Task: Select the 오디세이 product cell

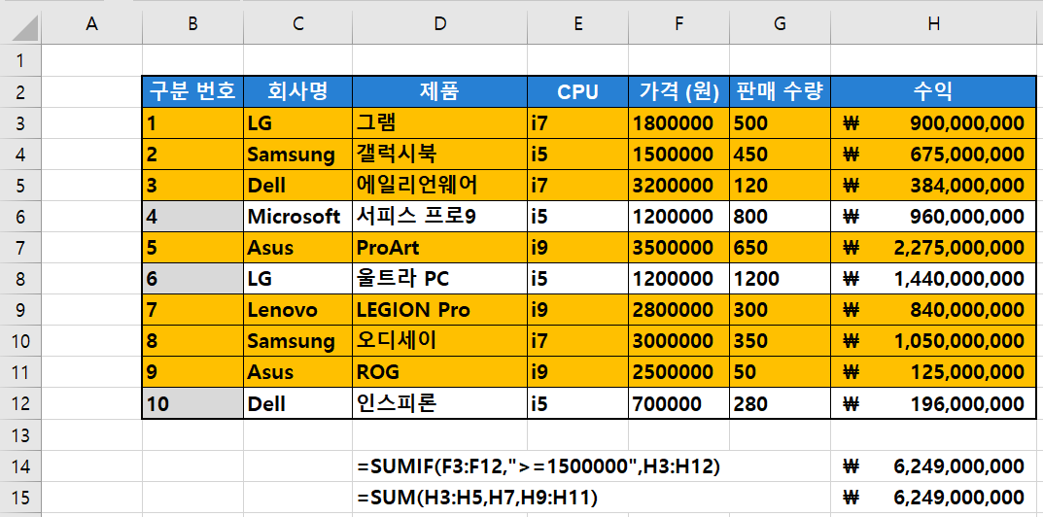Action: coord(439,341)
